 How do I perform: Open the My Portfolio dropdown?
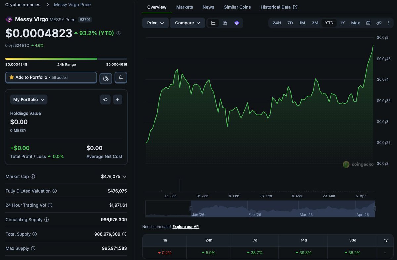click(x=29, y=99)
